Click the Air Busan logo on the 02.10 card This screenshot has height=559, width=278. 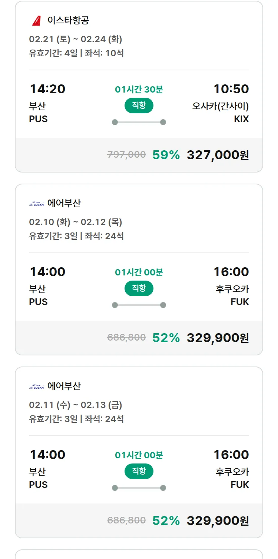36,204
